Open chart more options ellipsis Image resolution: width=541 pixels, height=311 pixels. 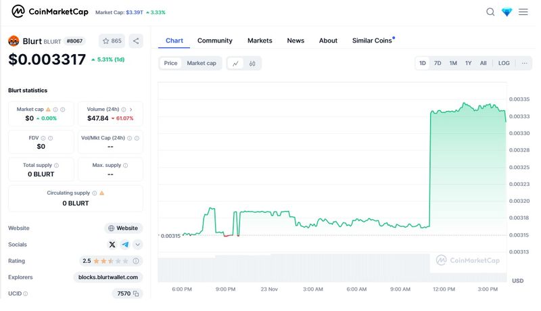tap(525, 63)
